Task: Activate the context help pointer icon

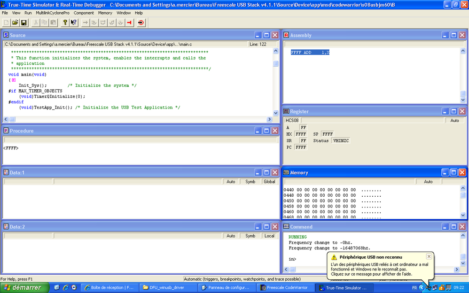Action: point(74,23)
